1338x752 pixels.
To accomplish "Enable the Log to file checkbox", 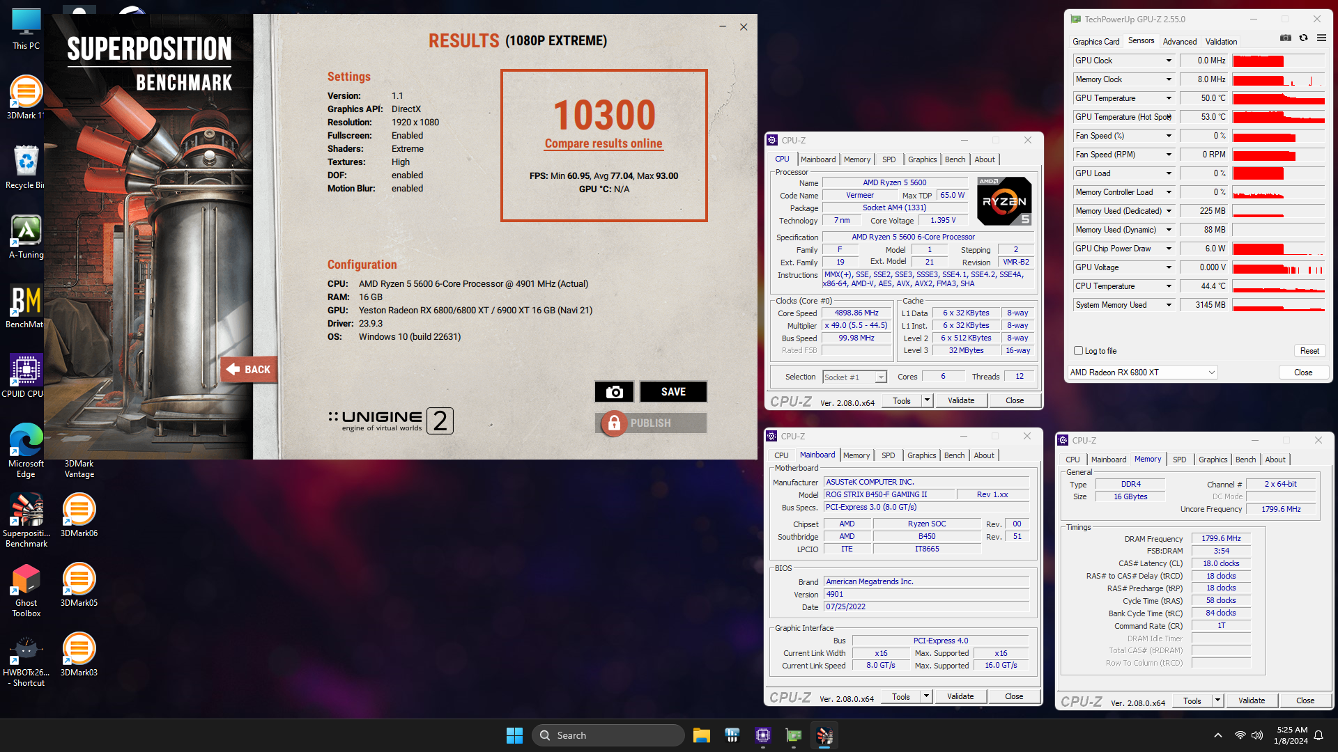I will pos(1079,351).
